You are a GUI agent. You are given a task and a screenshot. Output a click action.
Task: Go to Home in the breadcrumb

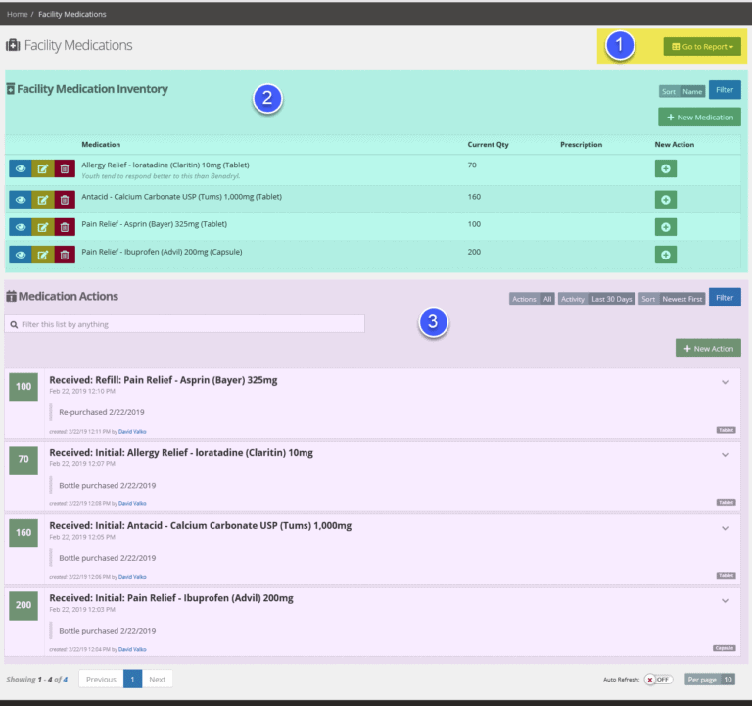(18, 14)
